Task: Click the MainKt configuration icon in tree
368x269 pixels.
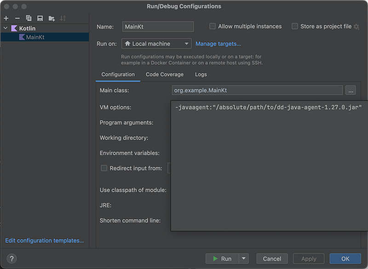Action: 22,37
